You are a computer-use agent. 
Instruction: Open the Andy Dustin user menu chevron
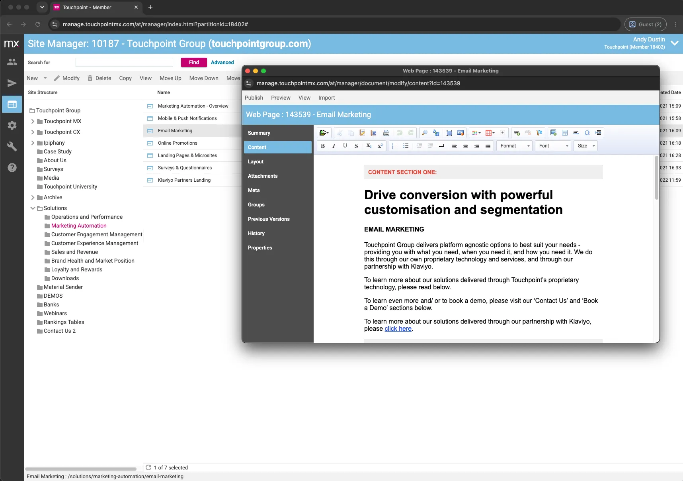click(675, 43)
